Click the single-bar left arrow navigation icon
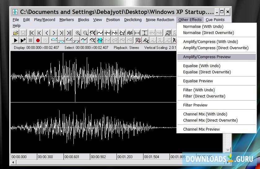The image size is (260, 169). point(39,33)
